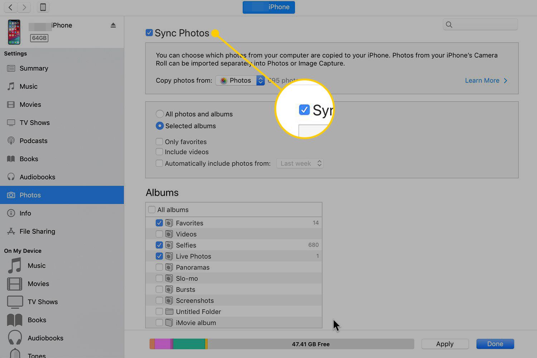Click the iMovie album icon
Viewport: 537px width, 358px height.
[x=169, y=323]
